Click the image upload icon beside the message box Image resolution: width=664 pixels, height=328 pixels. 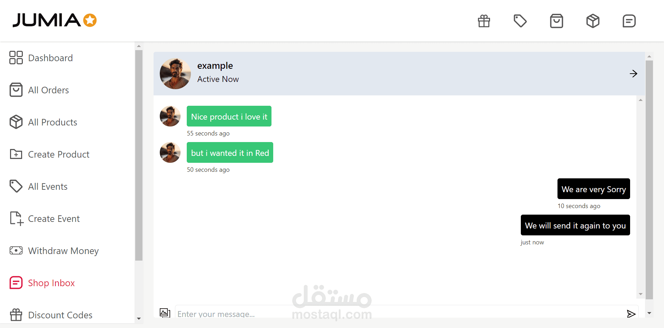point(165,313)
